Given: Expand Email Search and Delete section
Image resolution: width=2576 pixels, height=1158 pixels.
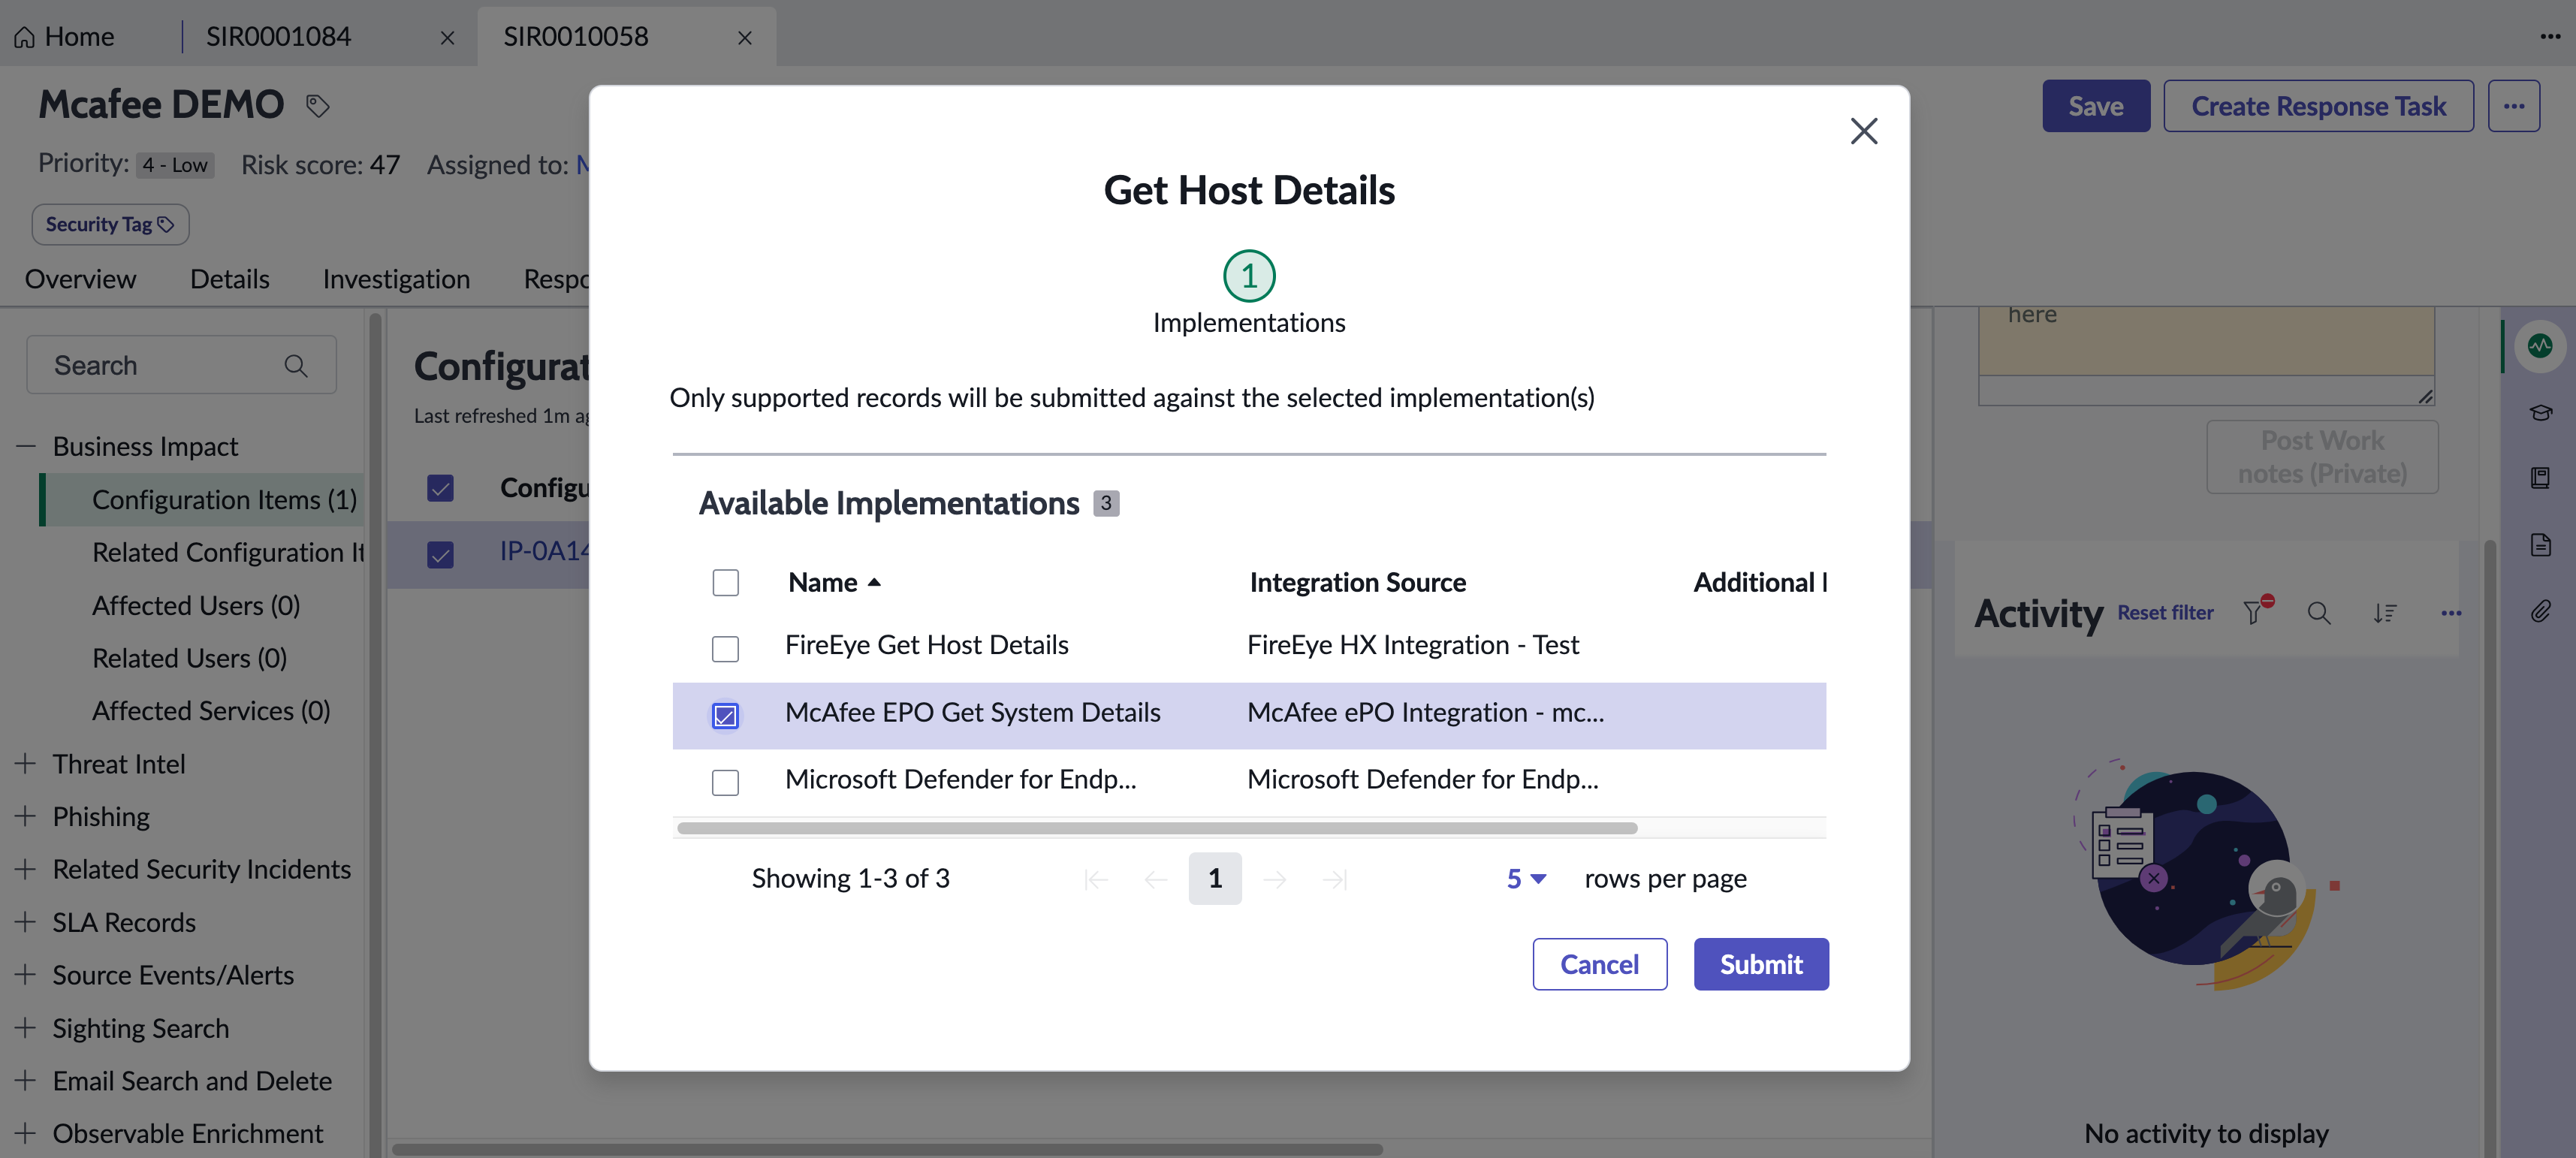Looking at the screenshot, I should click(x=26, y=1081).
